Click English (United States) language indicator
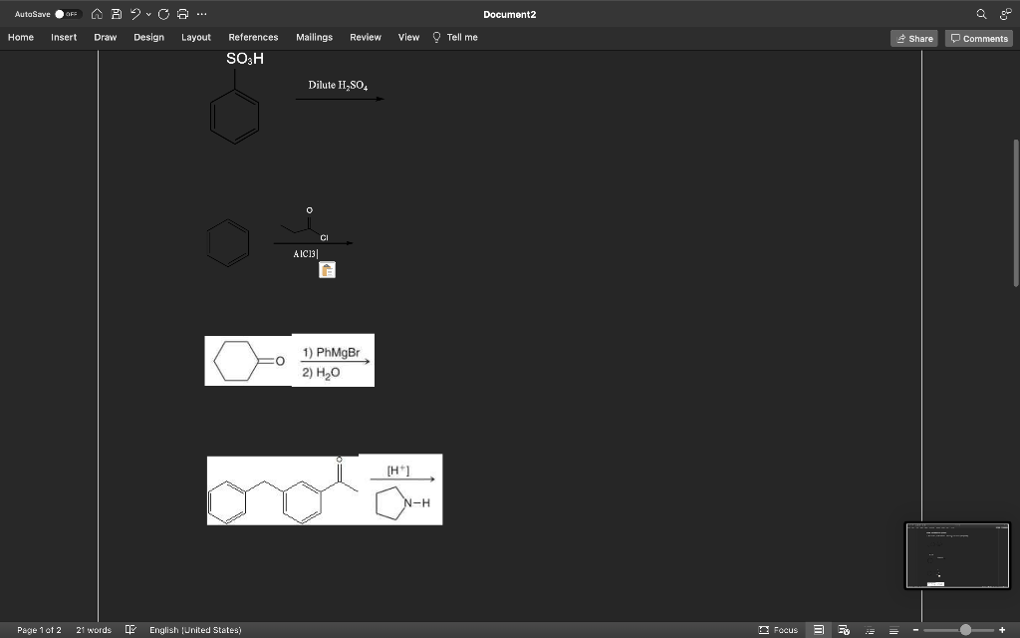The image size is (1020, 638). tap(195, 629)
